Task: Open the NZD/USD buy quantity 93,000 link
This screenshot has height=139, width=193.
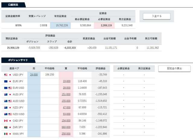Action: point(67,114)
